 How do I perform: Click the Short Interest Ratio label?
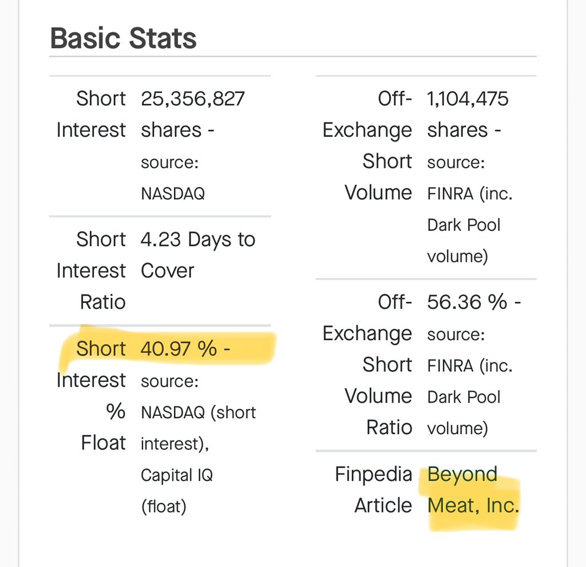(91, 270)
